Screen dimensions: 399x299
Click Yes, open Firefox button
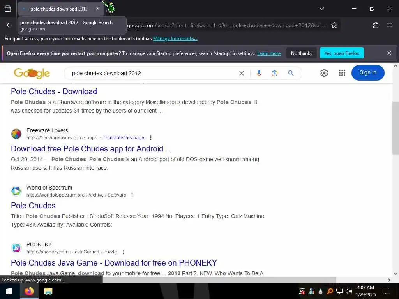[342, 53]
